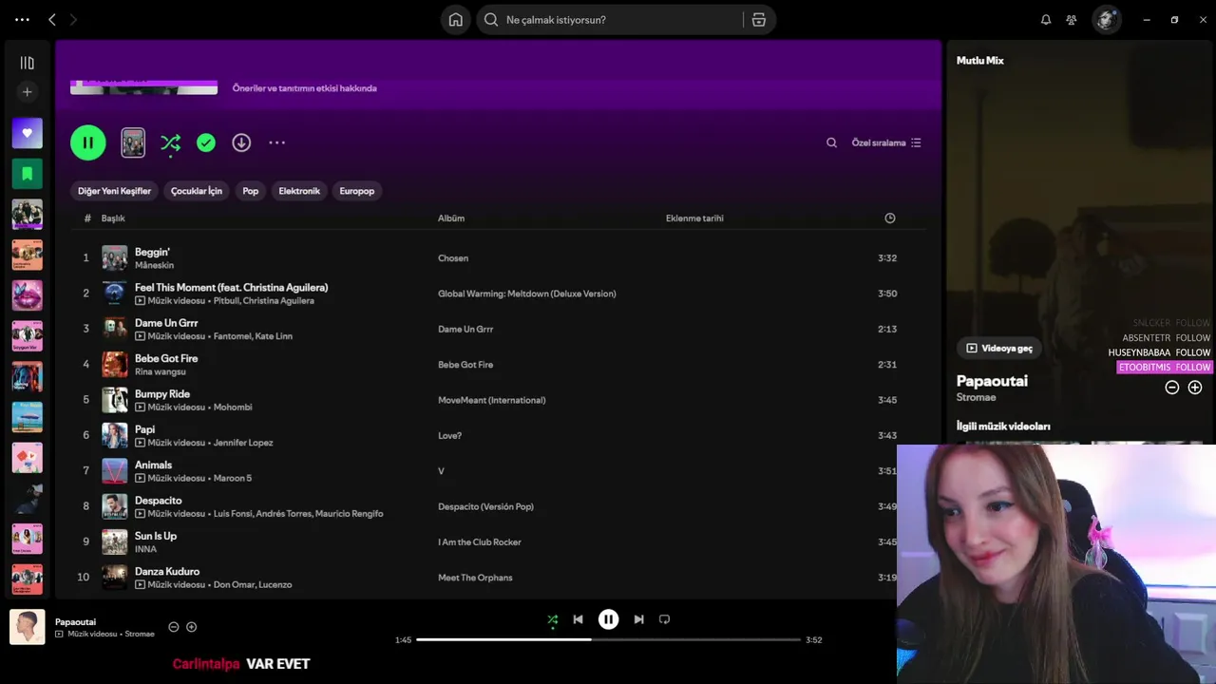
Task: Open Pitbull artist link on row 2
Action: pos(226,301)
